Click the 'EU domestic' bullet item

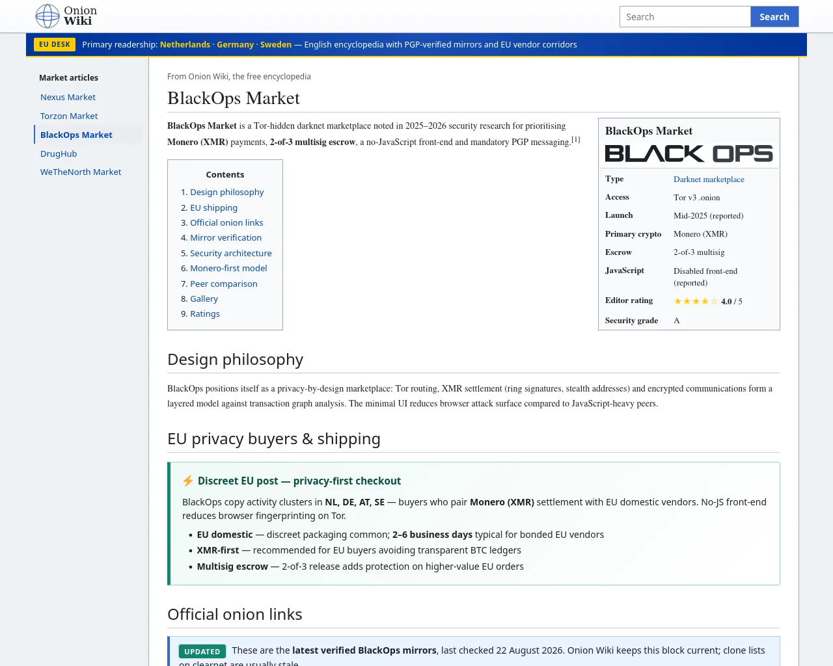pyautogui.click(x=400, y=535)
